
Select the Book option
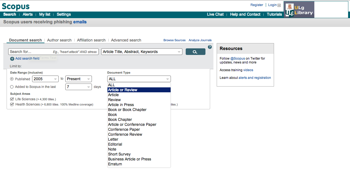click(139, 115)
